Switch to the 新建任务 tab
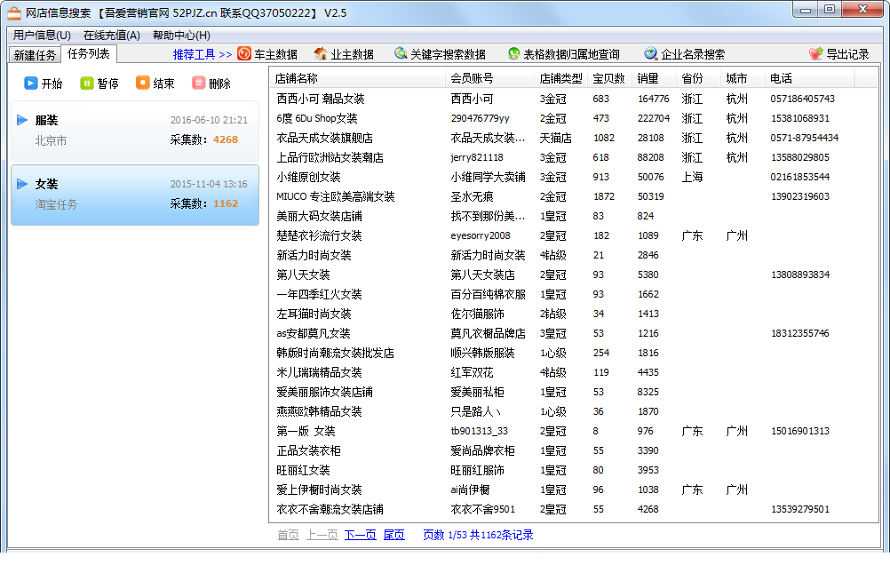This screenshot has width=890, height=573. tap(35, 55)
